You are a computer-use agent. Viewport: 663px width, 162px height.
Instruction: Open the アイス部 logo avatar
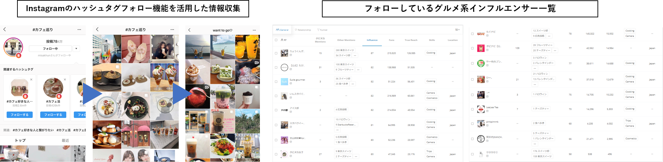click(x=284, y=110)
